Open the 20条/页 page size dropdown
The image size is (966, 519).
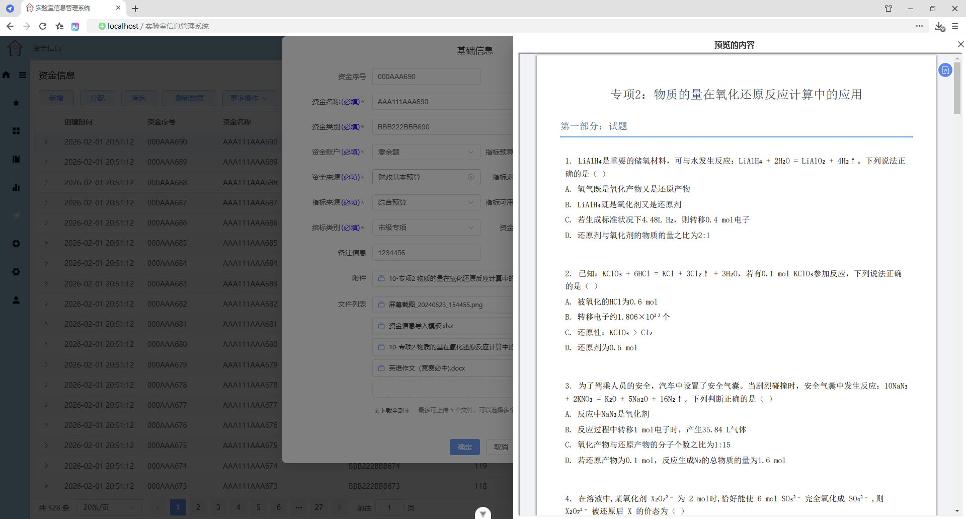point(109,507)
